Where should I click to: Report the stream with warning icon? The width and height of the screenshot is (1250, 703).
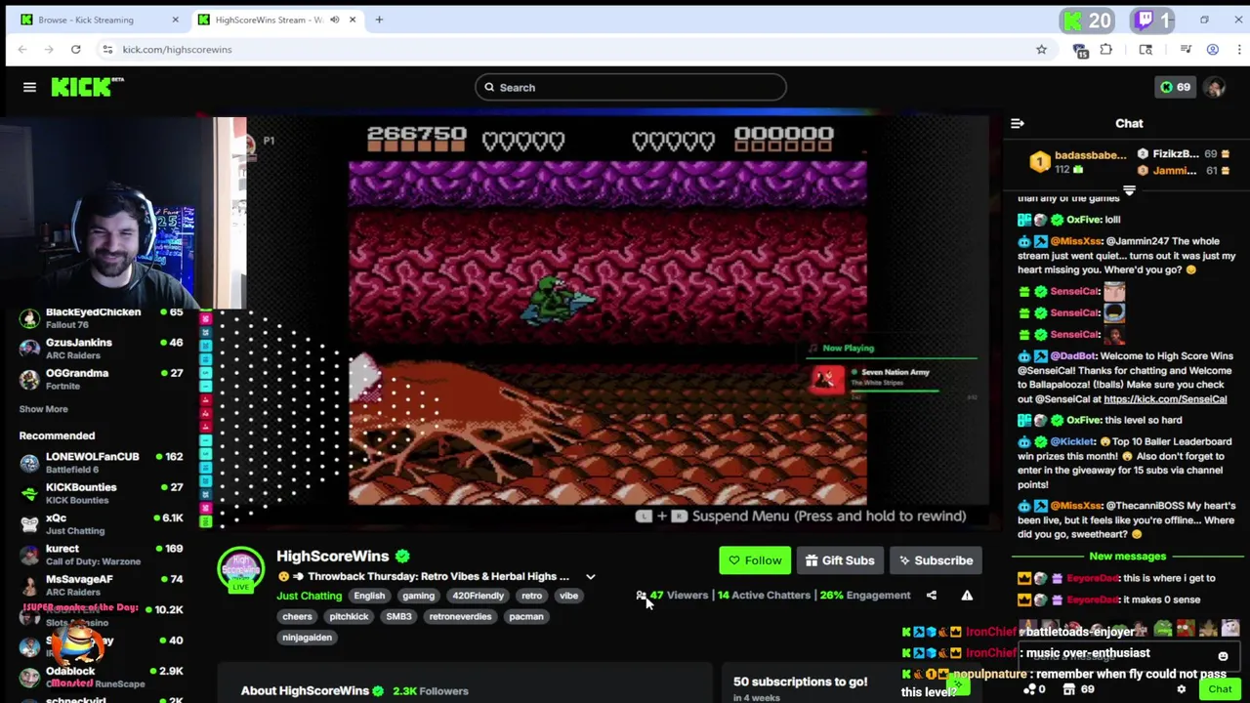point(967,595)
